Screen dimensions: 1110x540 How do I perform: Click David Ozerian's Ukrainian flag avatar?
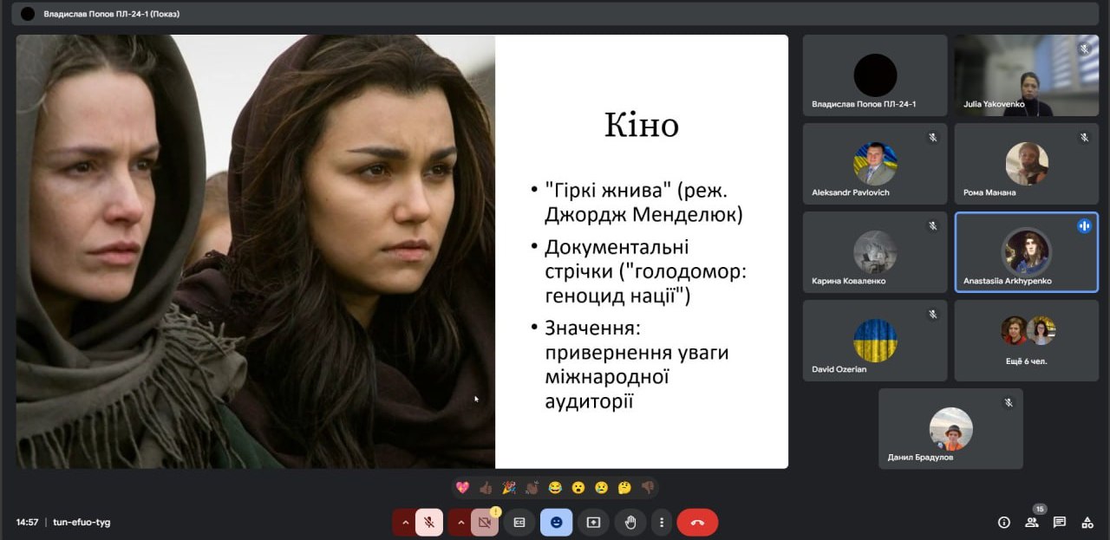(875, 340)
